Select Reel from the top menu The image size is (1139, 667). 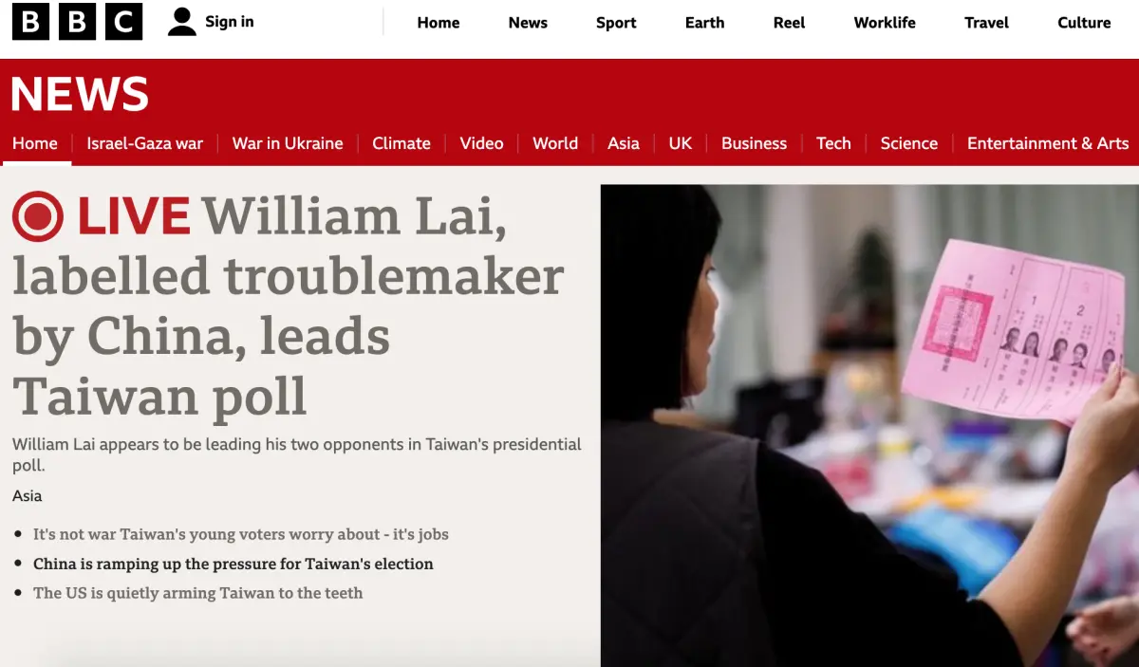789,23
